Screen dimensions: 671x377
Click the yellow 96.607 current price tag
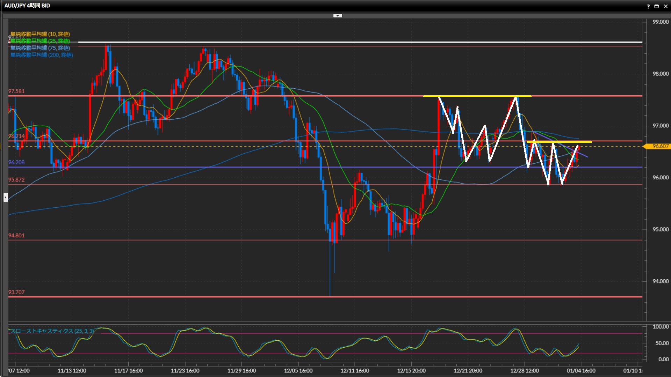(x=660, y=146)
